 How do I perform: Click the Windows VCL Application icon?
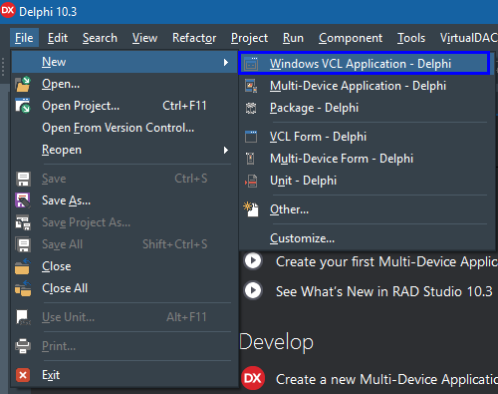[251, 64]
